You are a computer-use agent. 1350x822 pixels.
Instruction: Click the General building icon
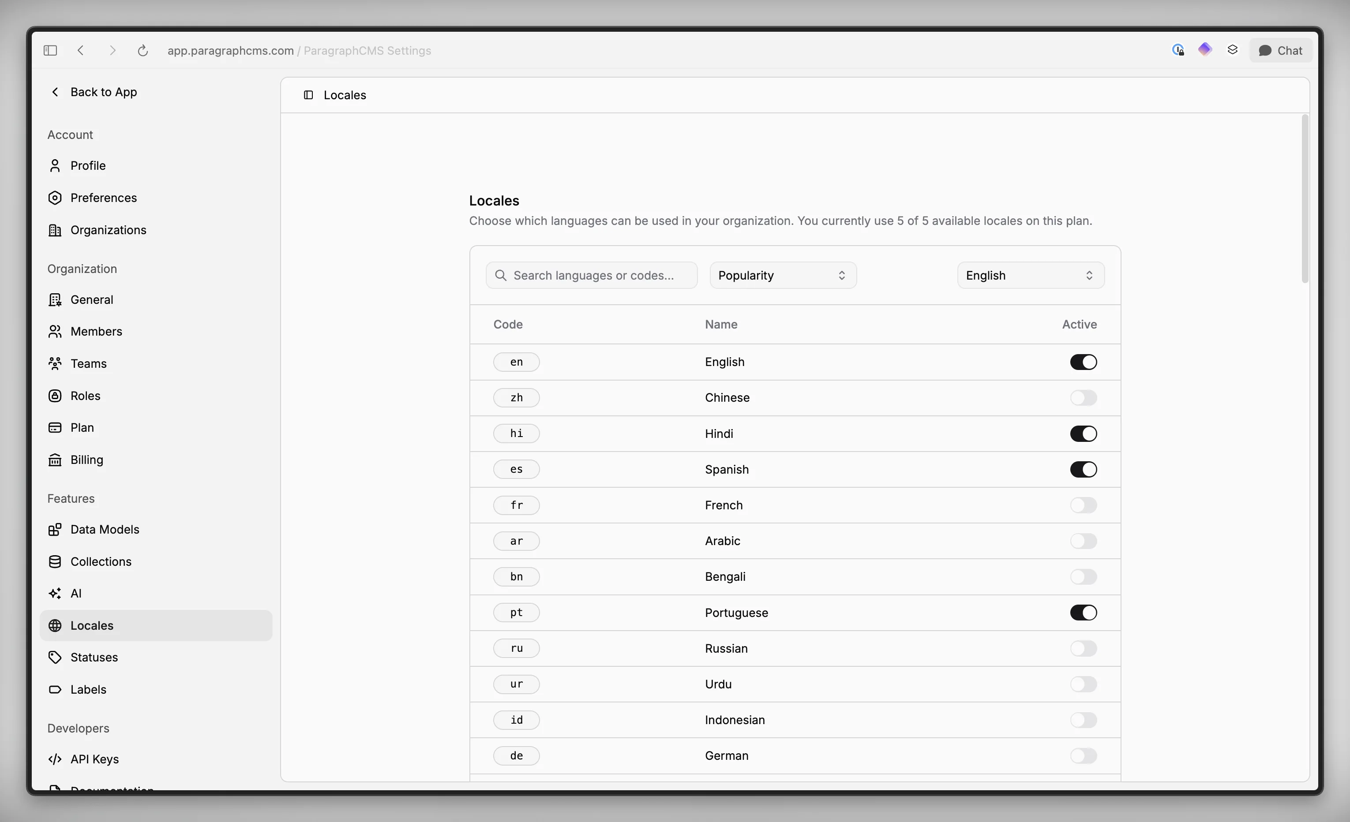[x=55, y=299]
